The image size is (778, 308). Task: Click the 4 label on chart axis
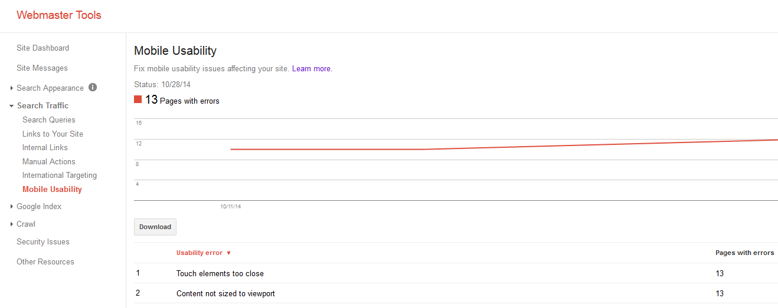point(138,184)
